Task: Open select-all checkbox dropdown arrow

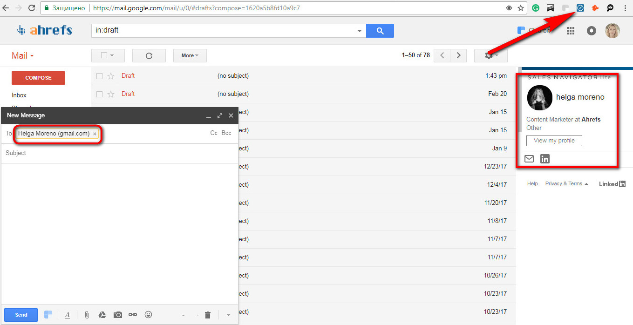Action: pos(112,55)
